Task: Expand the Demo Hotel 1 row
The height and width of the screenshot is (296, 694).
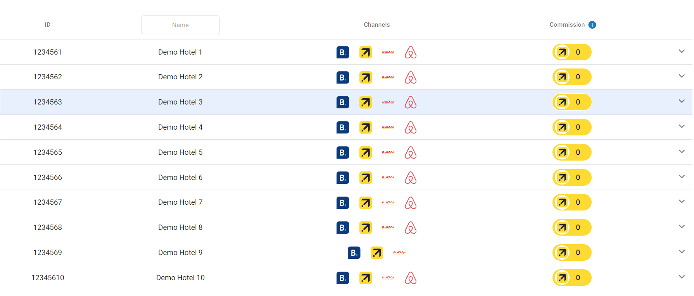Action: 681,51
